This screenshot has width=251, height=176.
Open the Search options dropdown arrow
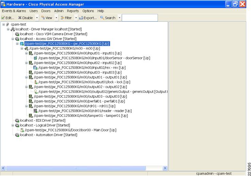point(119,18)
